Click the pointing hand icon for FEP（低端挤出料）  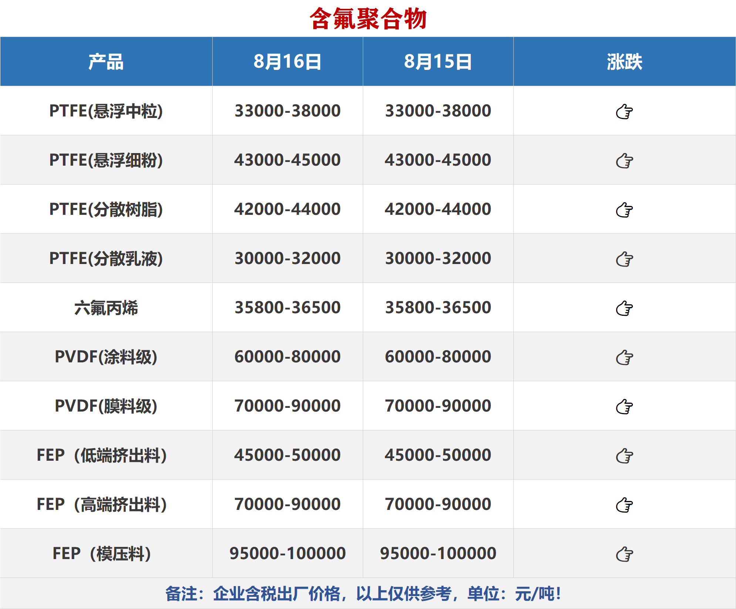click(624, 456)
